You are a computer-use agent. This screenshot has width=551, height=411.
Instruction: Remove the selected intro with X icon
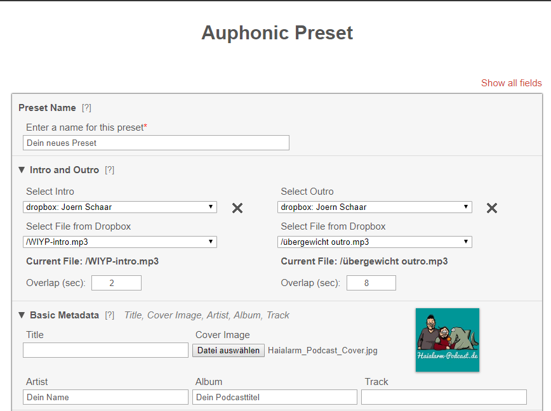tap(237, 208)
